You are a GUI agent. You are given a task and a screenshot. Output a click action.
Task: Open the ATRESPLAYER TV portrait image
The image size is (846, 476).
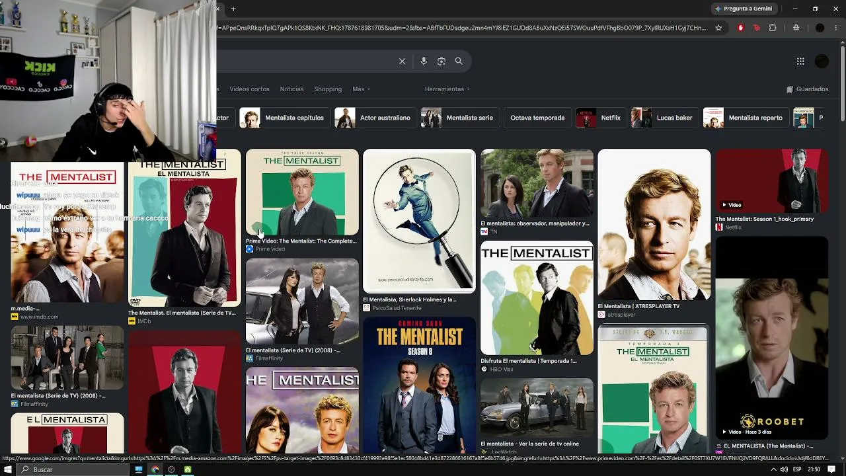coord(654,225)
